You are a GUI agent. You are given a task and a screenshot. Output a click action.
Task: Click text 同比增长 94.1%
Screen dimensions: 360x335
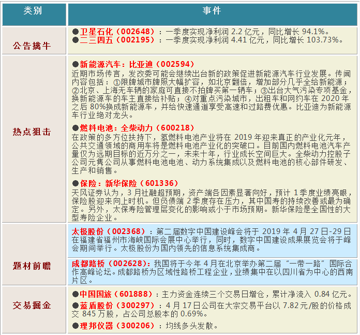coord(296,32)
